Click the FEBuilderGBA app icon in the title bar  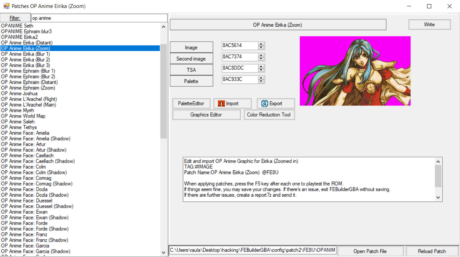(x=6, y=6)
